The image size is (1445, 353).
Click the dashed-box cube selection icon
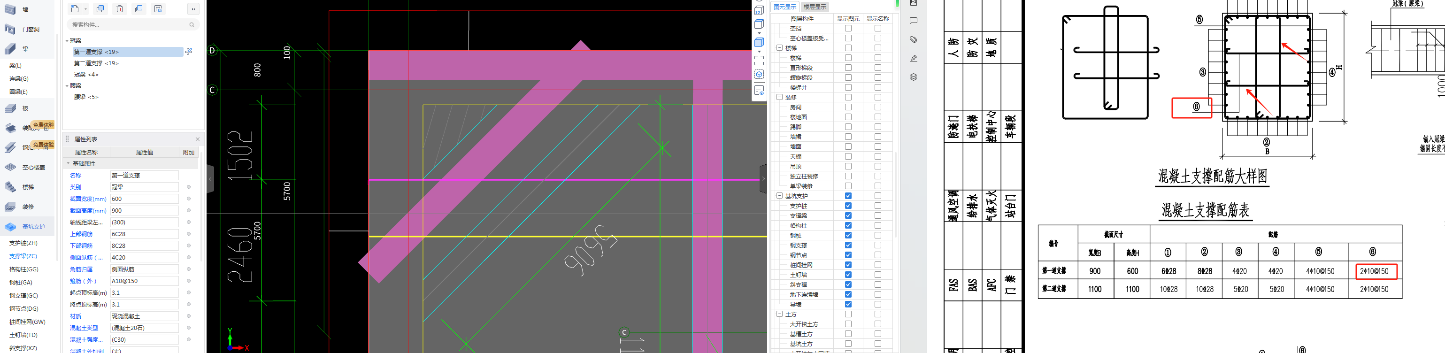759,75
